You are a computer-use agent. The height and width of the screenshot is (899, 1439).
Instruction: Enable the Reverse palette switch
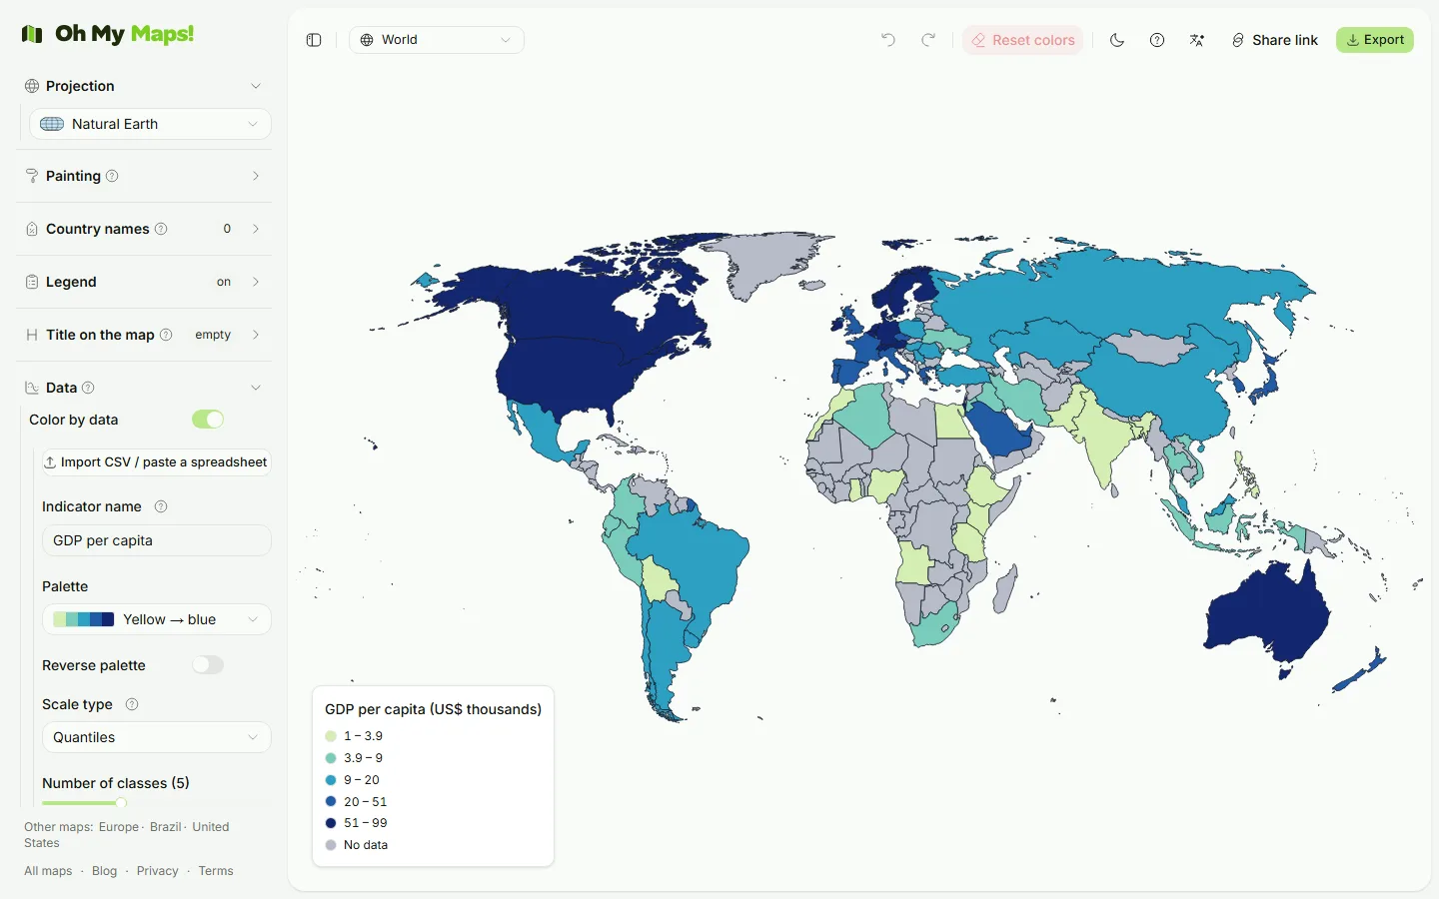pos(208,665)
